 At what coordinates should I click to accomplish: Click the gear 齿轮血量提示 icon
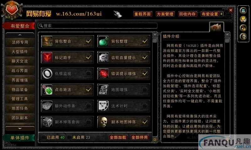click(104, 57)
